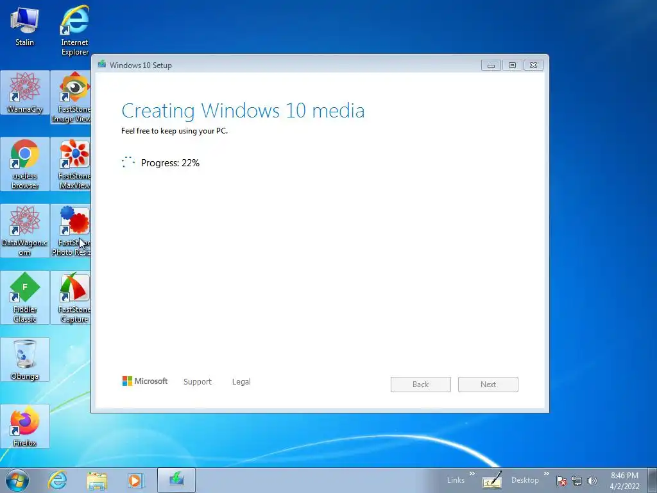
Task: Click the Progress: 22% text
Action: [170, 163]
